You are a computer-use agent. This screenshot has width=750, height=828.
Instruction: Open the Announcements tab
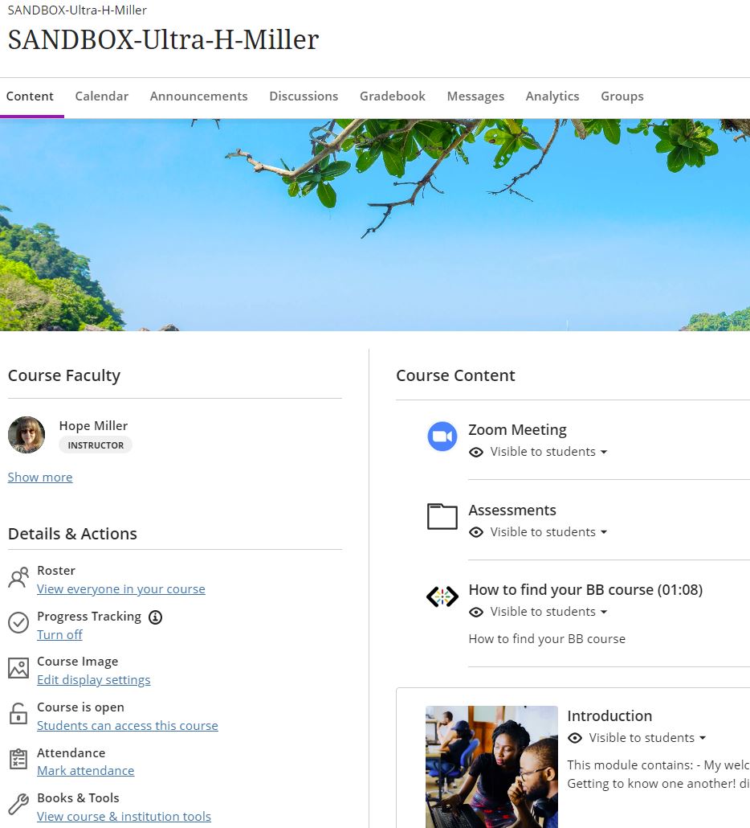coord(198,96)
